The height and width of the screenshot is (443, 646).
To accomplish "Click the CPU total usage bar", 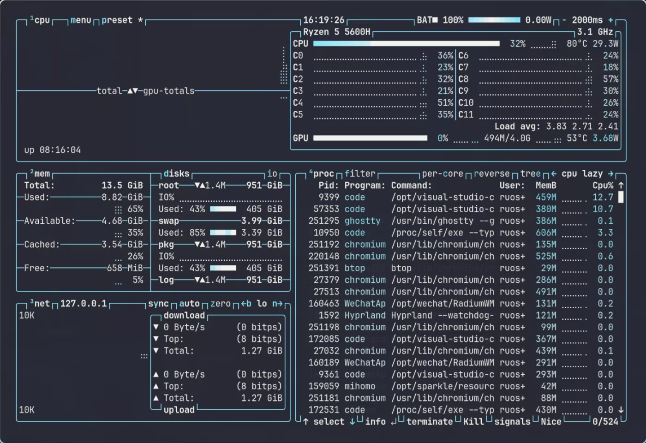I will [406, 44].
